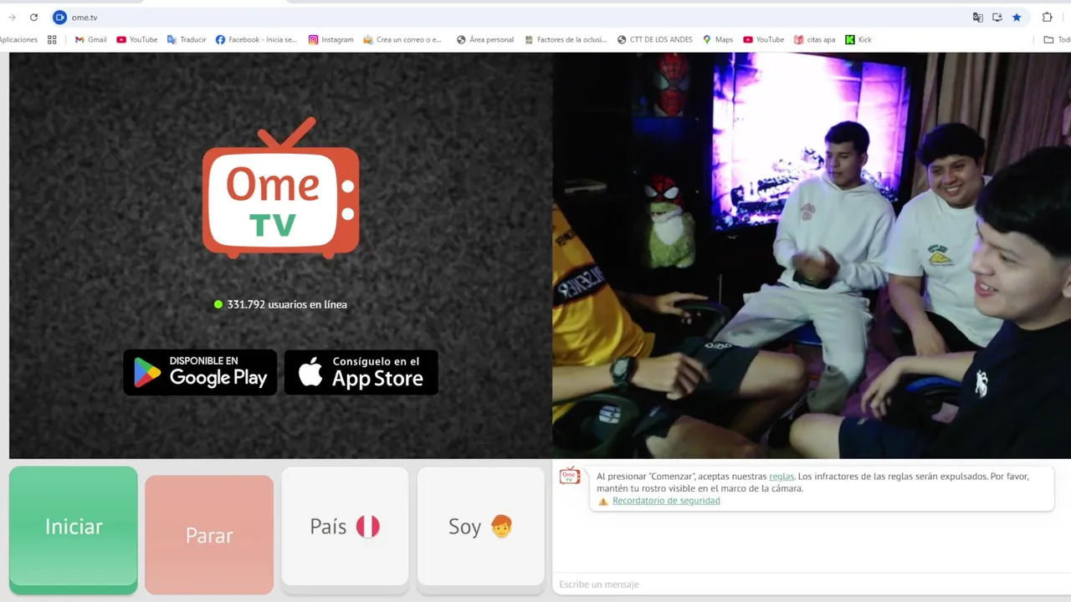Click the red Parar button
This screenshot has width=1071, height=602.
(x=209, y=534)
